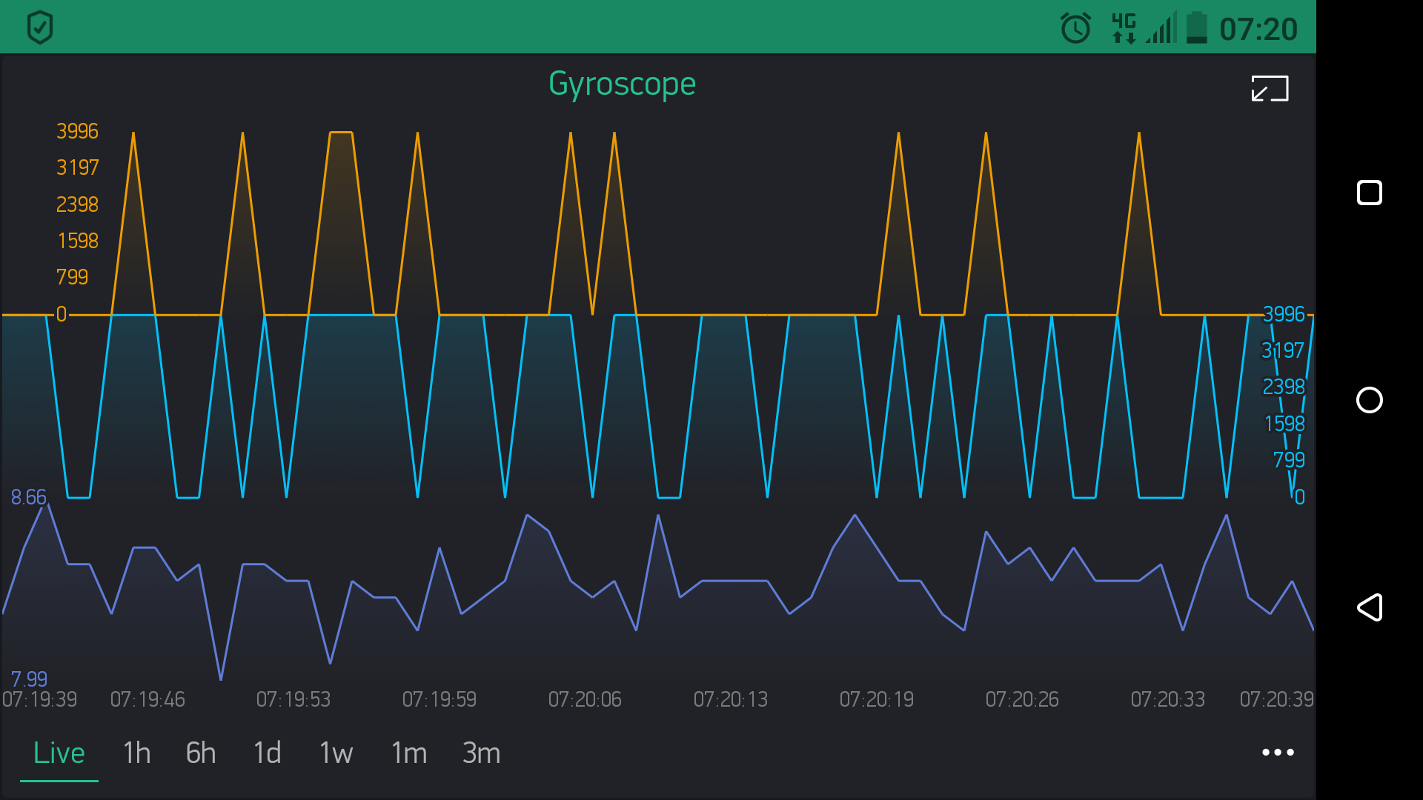Open the three-dot more options menu
The width and height of the screenshot is (1423, 800).
tap(1278, 753)
